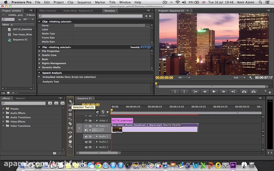Expand the Video Transitions folder
This screenshot has width=274, height=171.
(3, 126)
